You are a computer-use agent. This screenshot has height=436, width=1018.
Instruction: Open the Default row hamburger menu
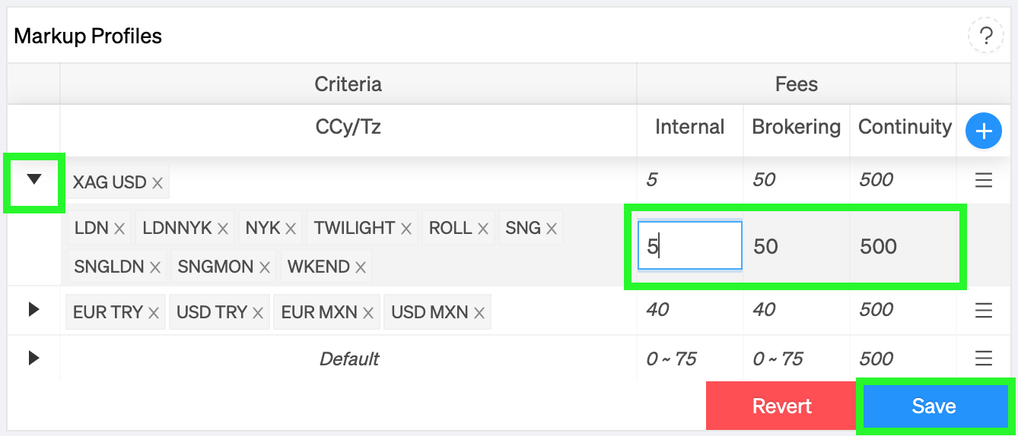[984, 359]
